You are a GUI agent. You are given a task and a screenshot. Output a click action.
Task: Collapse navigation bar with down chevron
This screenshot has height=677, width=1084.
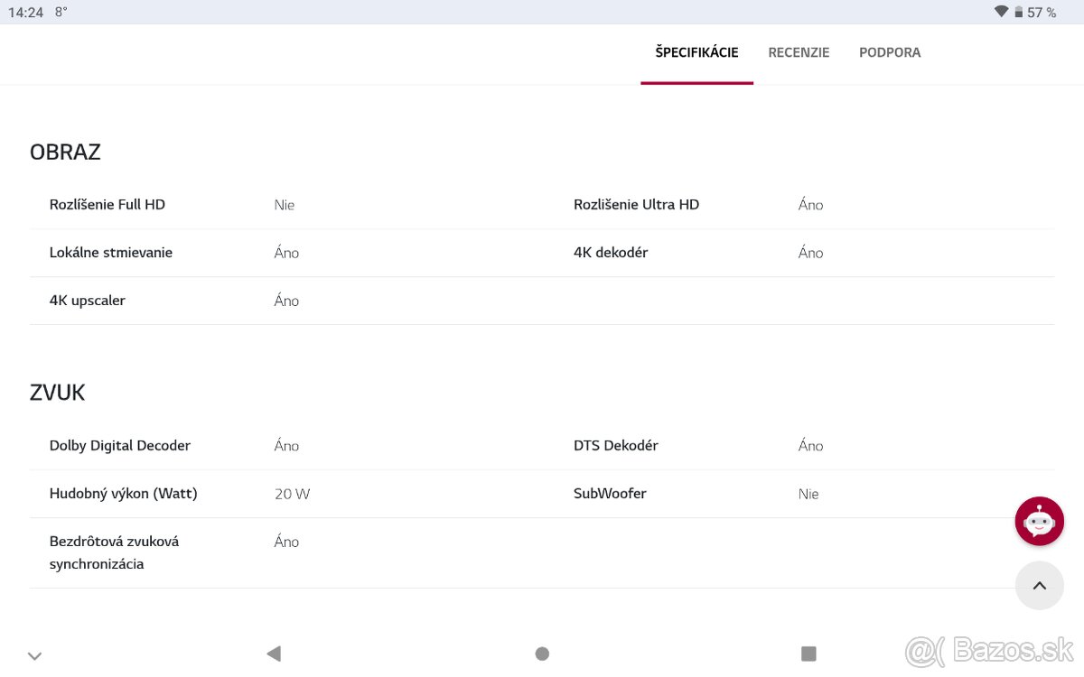(34, 656)
